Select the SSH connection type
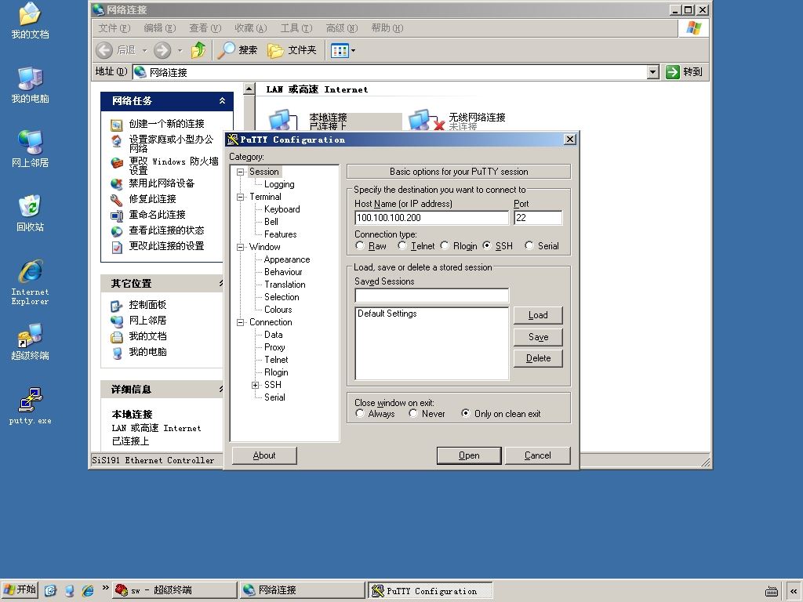This screenshot has height=602, width=803. (486, 245)
